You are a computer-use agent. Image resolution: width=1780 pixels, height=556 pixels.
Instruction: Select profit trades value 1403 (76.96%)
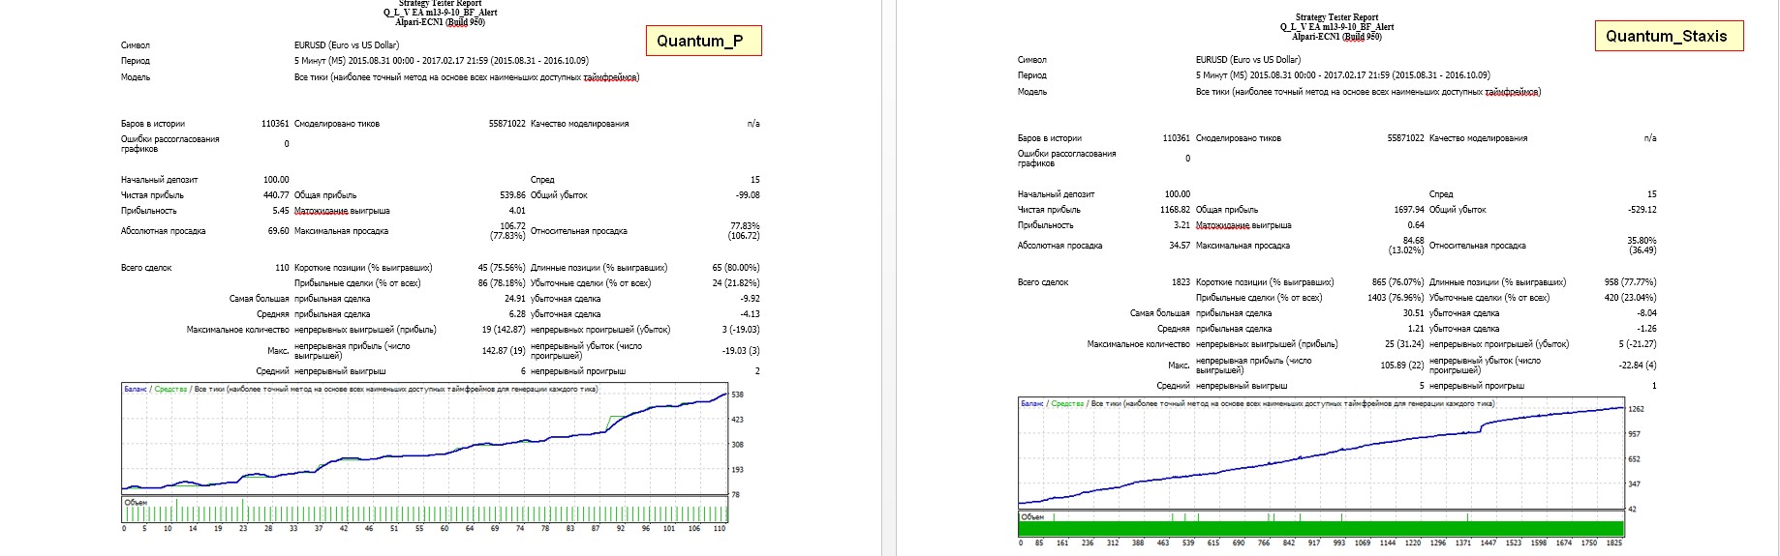pos(1396,298)
